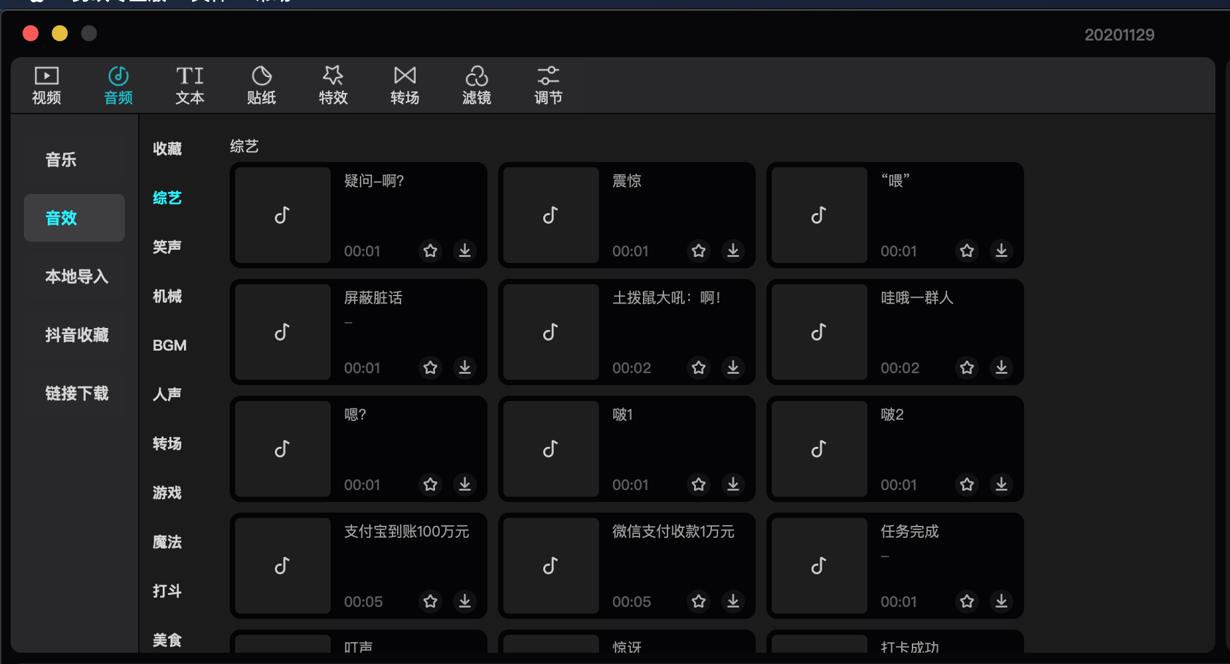Favorite the 啵1 sound effect
Image resolution: width=1230 pixels, height=664 pixels.
[699, 484]
